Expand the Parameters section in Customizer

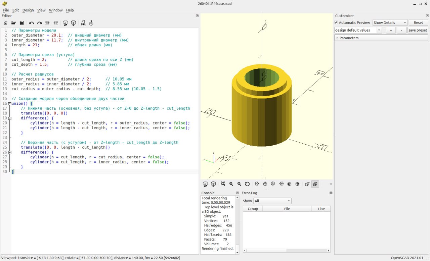tap(337, 38)
